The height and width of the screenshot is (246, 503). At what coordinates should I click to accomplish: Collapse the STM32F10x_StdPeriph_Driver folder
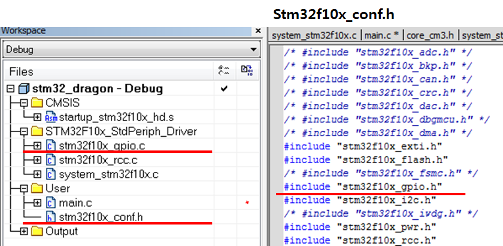(25, 131)
